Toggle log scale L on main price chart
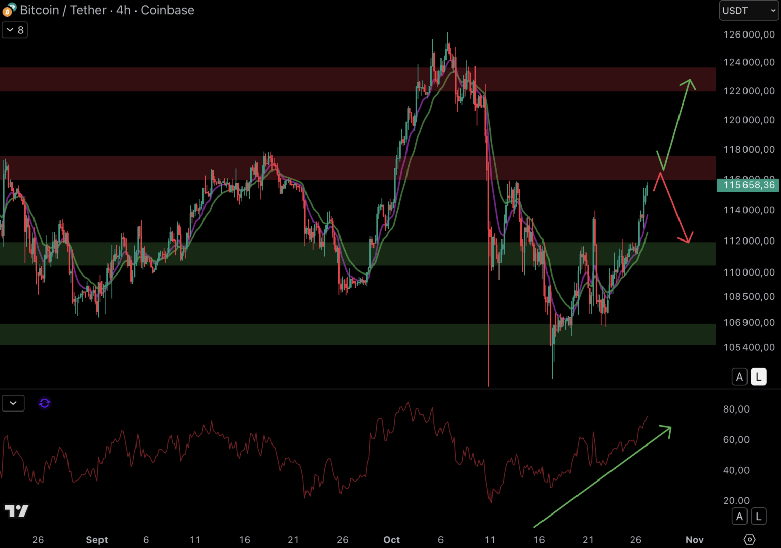This screenshot has height=548, width=781. pos(758,377)
